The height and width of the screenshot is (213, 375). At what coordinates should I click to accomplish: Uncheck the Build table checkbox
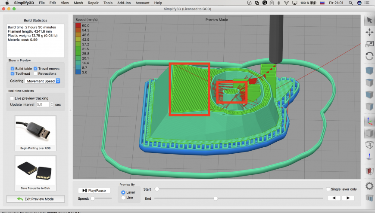point(12,69)
